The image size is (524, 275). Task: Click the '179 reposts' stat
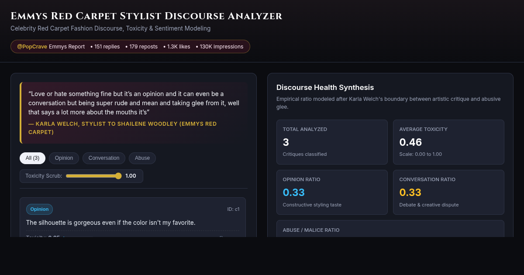[x=141, y=47]
